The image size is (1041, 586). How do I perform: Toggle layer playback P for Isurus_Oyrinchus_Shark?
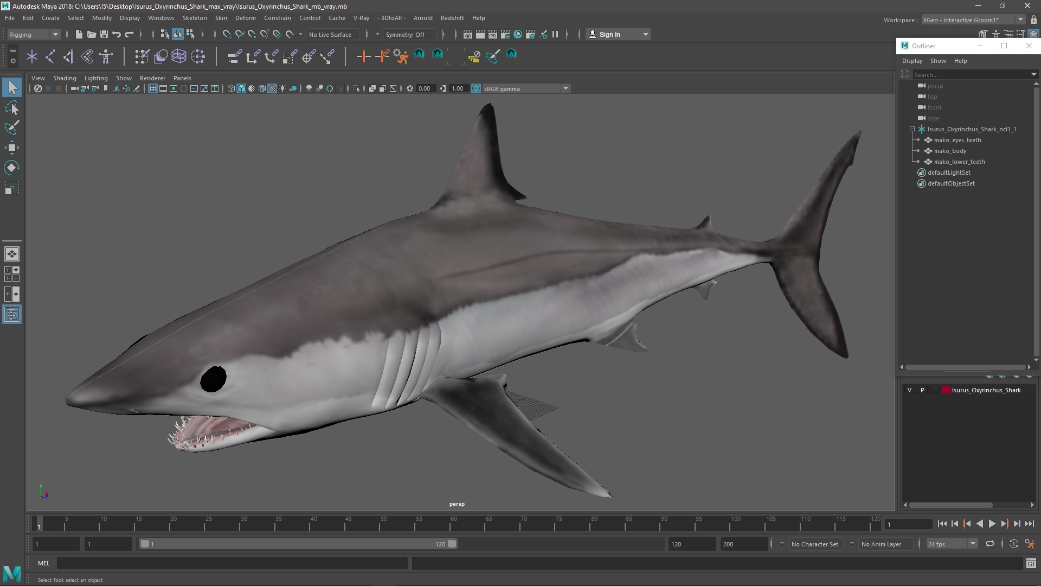tap(922, 390)
